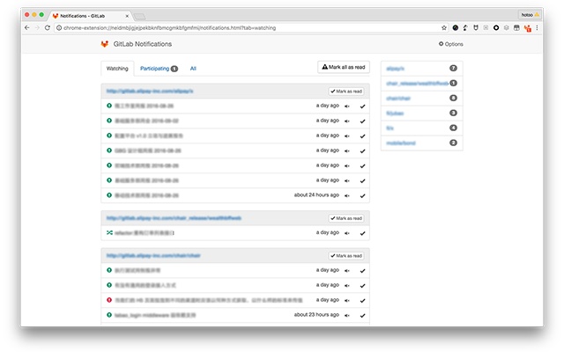564x352 pixels.
Task: Mute the 2016-09-02 notification row
Action: pos(346,121)
